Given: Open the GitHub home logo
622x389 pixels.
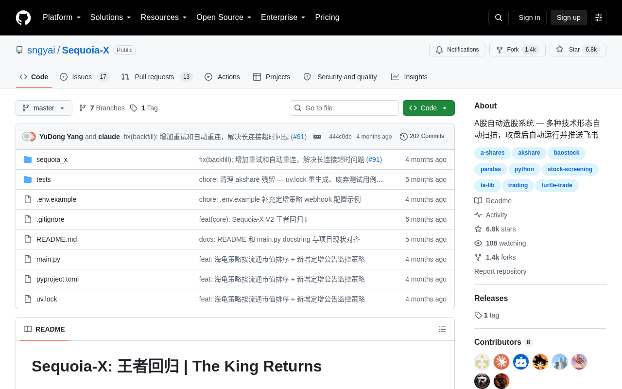Looking at the screenshot, I should click(x=23, y=18).
